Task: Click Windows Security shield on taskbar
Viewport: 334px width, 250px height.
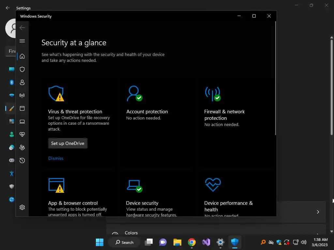Action: pyautogui.click(x=235, y=242)
